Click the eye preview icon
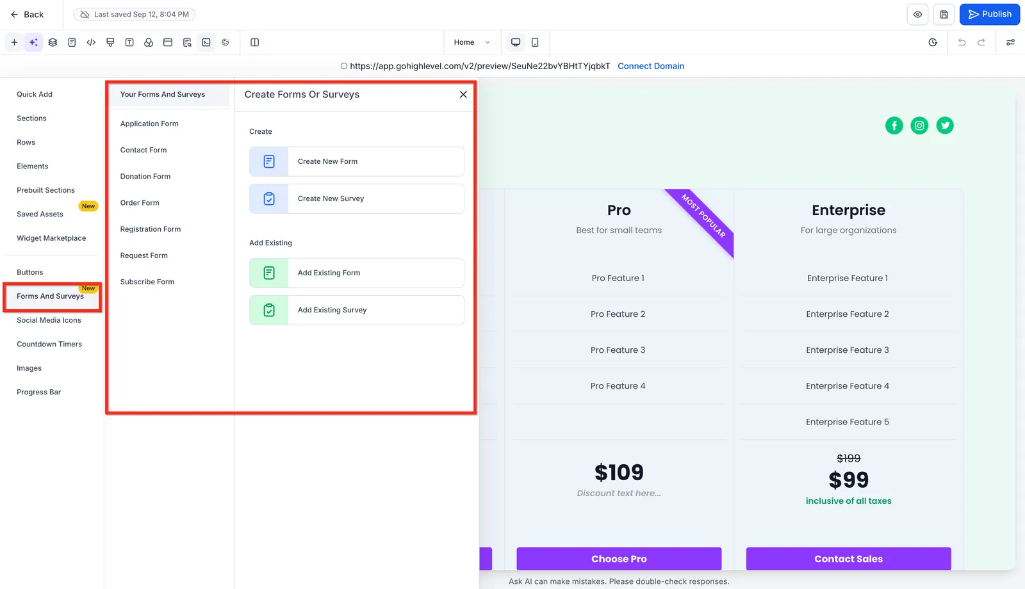The height and width of the screenshot is (589, 1025). tap(917, 14)
